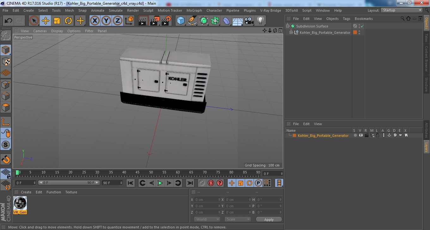
Task: Add a Cube primitive object
Action: click(x=181, y=21)
